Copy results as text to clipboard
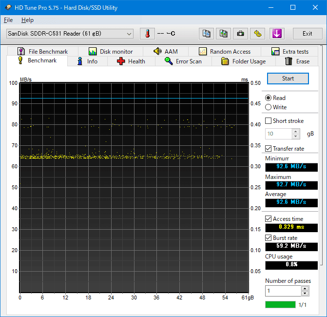This screenshot has height=317, width=327. point(207,34)
